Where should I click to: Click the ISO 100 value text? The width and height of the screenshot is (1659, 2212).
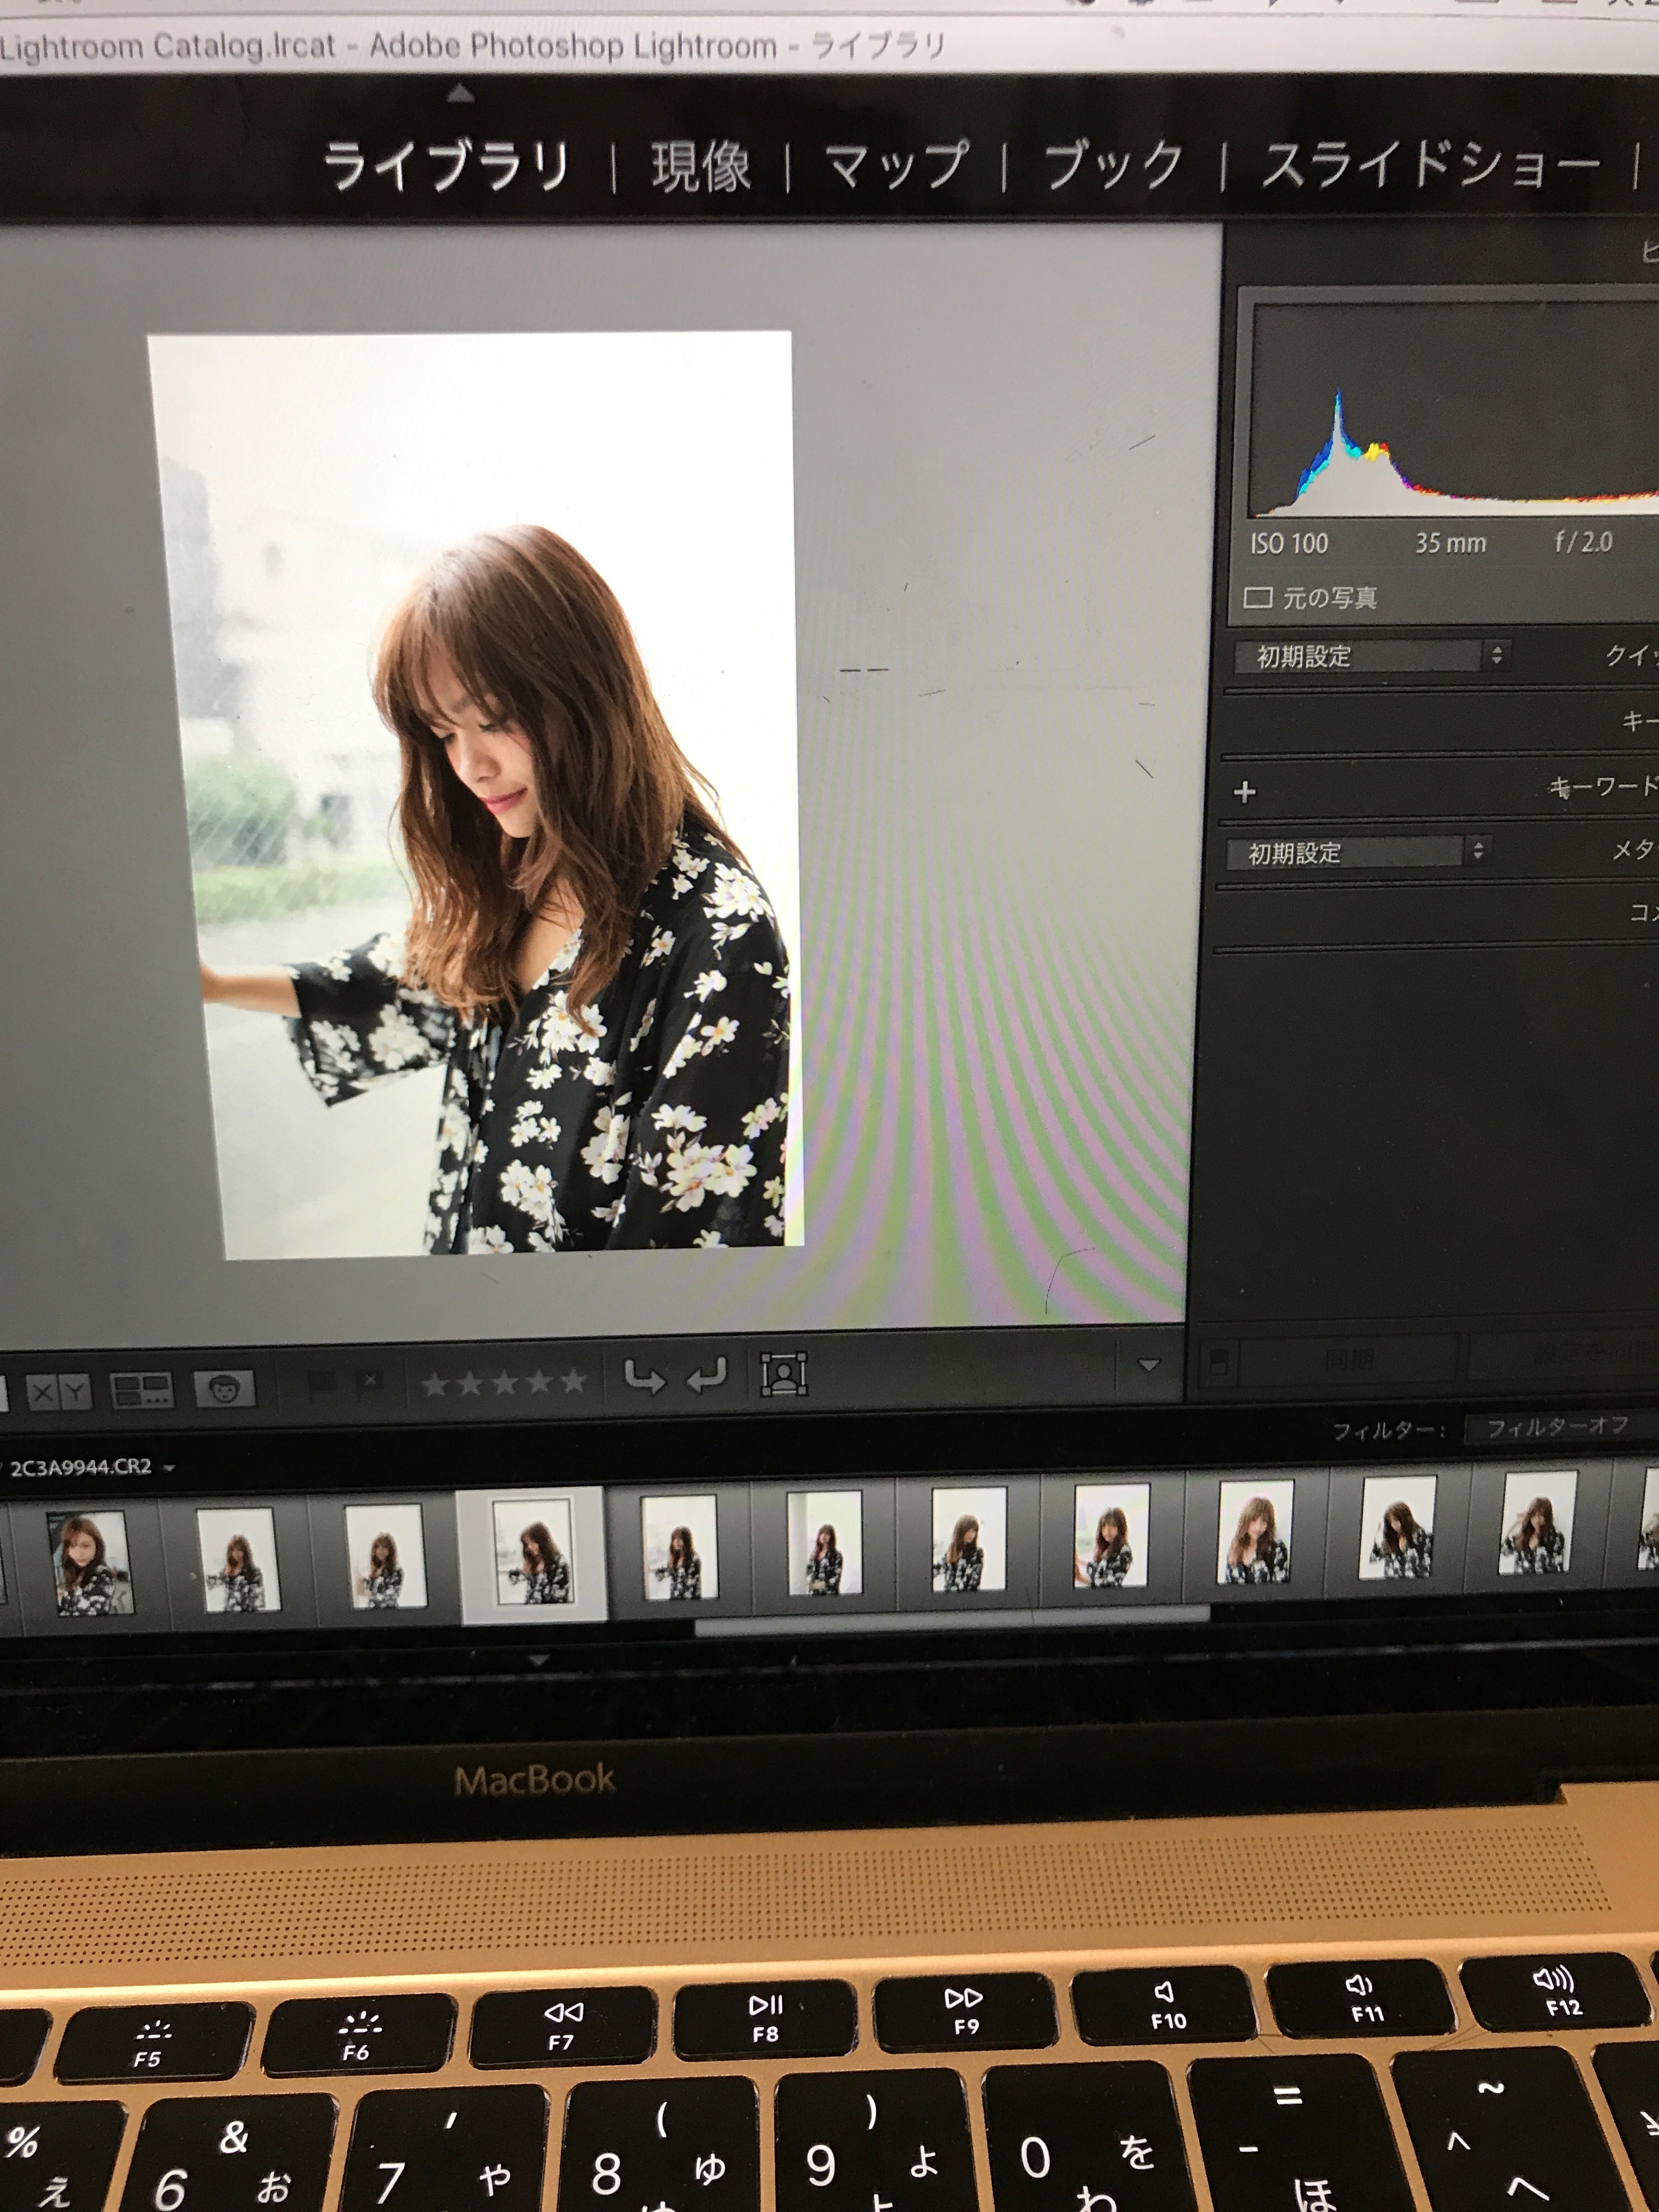click(x=1289, y=544)
